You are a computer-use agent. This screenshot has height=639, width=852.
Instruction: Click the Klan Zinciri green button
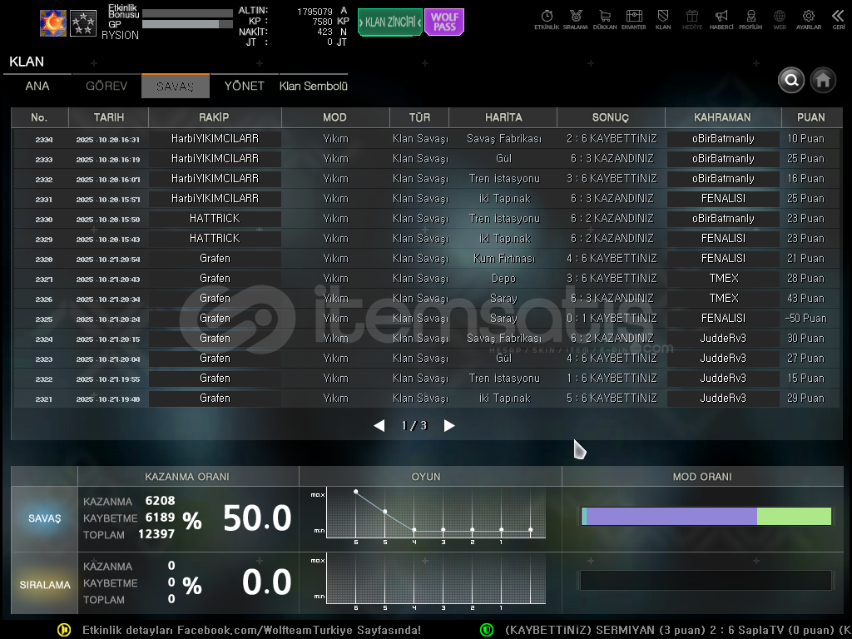point(389,22)
